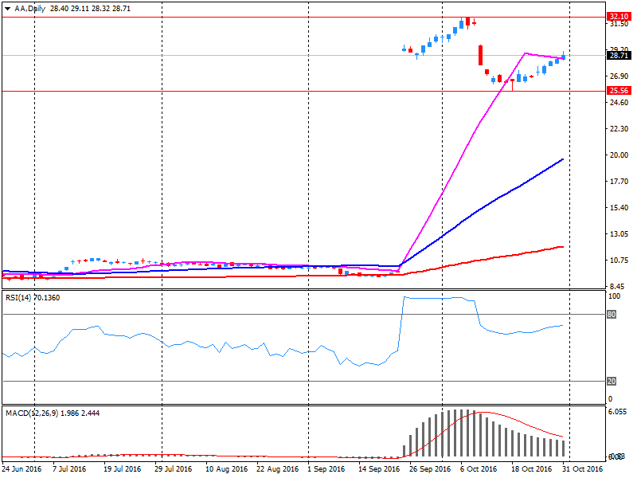
Task: Select the magenta moving average peak
Action: 525,53
